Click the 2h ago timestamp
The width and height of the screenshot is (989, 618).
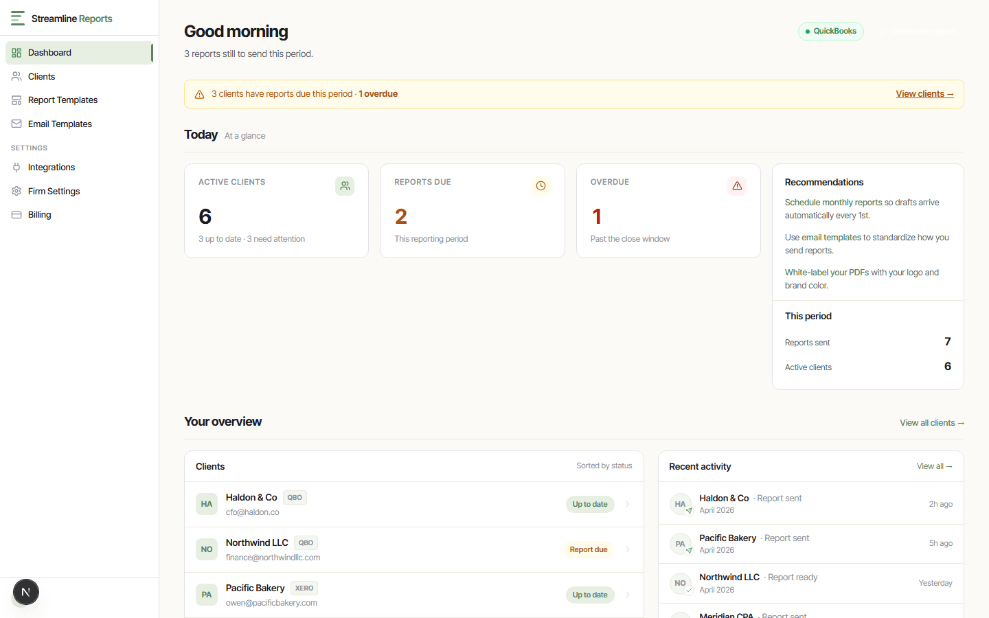(941, 505)
